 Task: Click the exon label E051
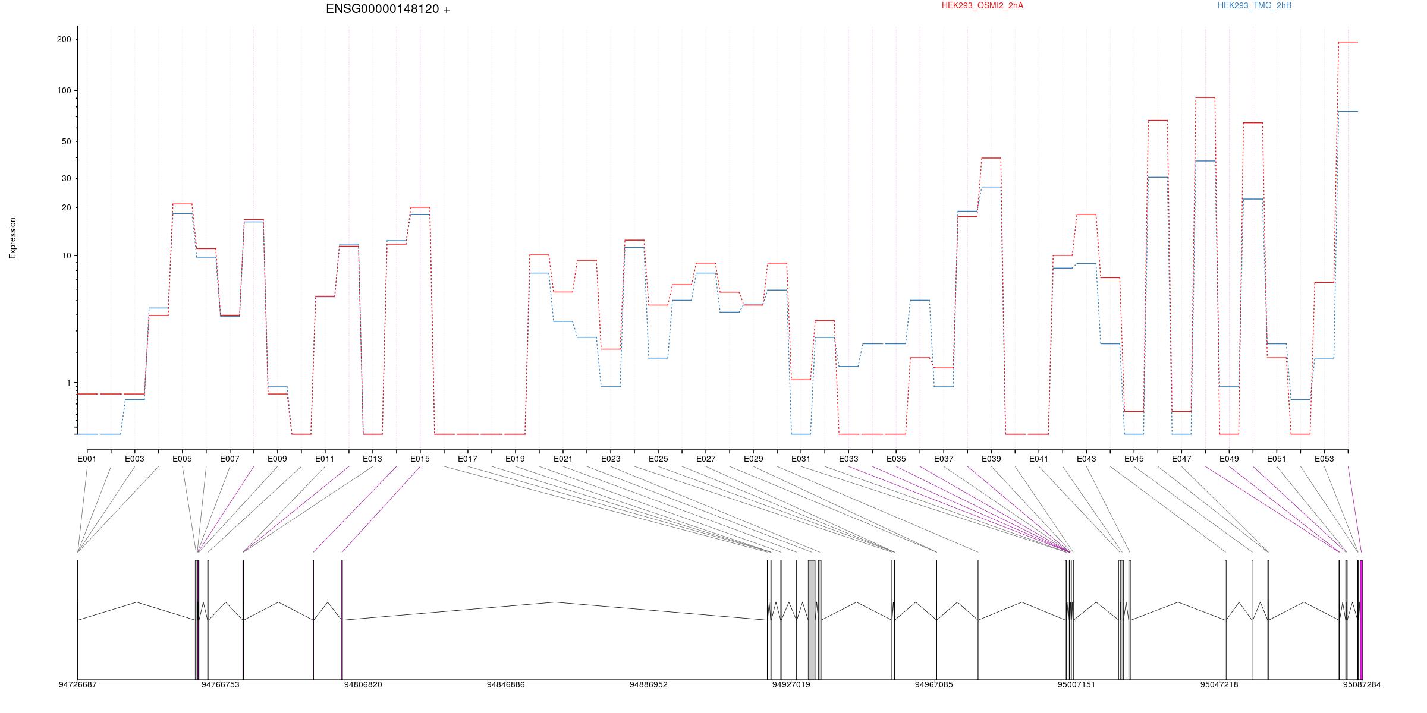(x=1277, y=459)
